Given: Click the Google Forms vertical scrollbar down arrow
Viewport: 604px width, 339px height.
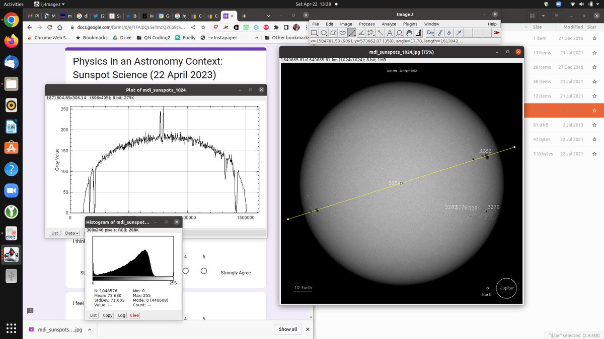Looking at the screenshot, I should 312,316.
